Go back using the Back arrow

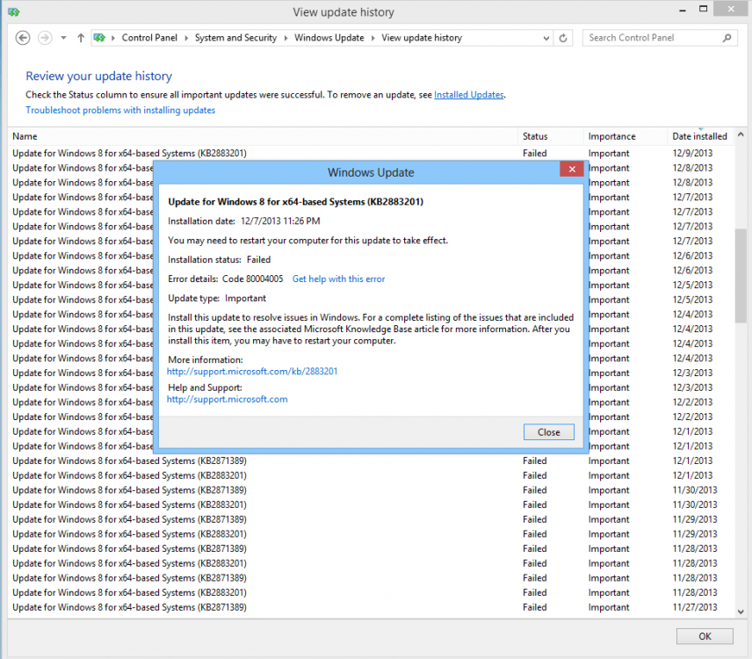pyautogui.click(x=23, y=38)
